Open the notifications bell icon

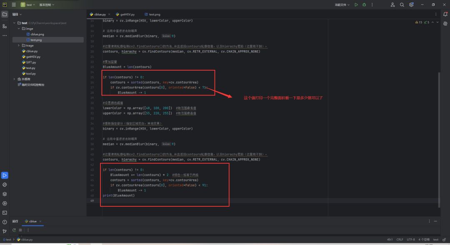pos(445,14)
